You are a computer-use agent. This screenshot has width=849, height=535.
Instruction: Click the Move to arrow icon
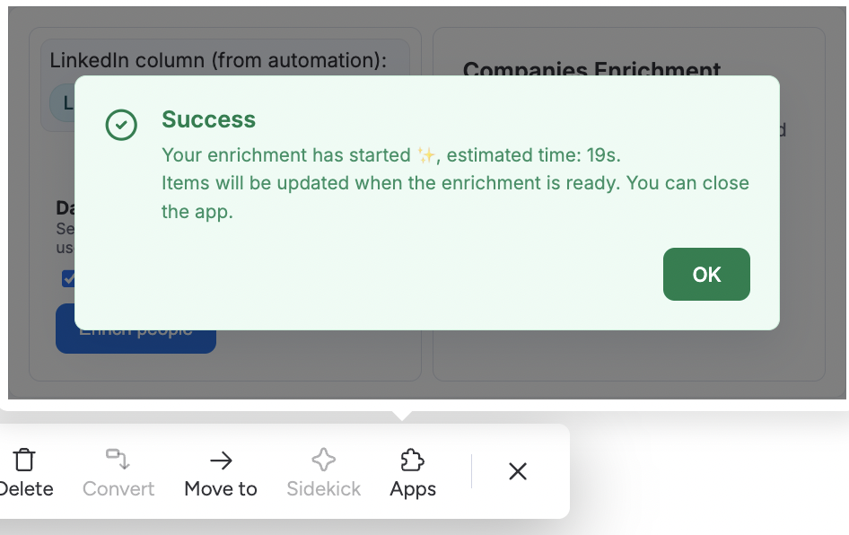coord(221,460)
